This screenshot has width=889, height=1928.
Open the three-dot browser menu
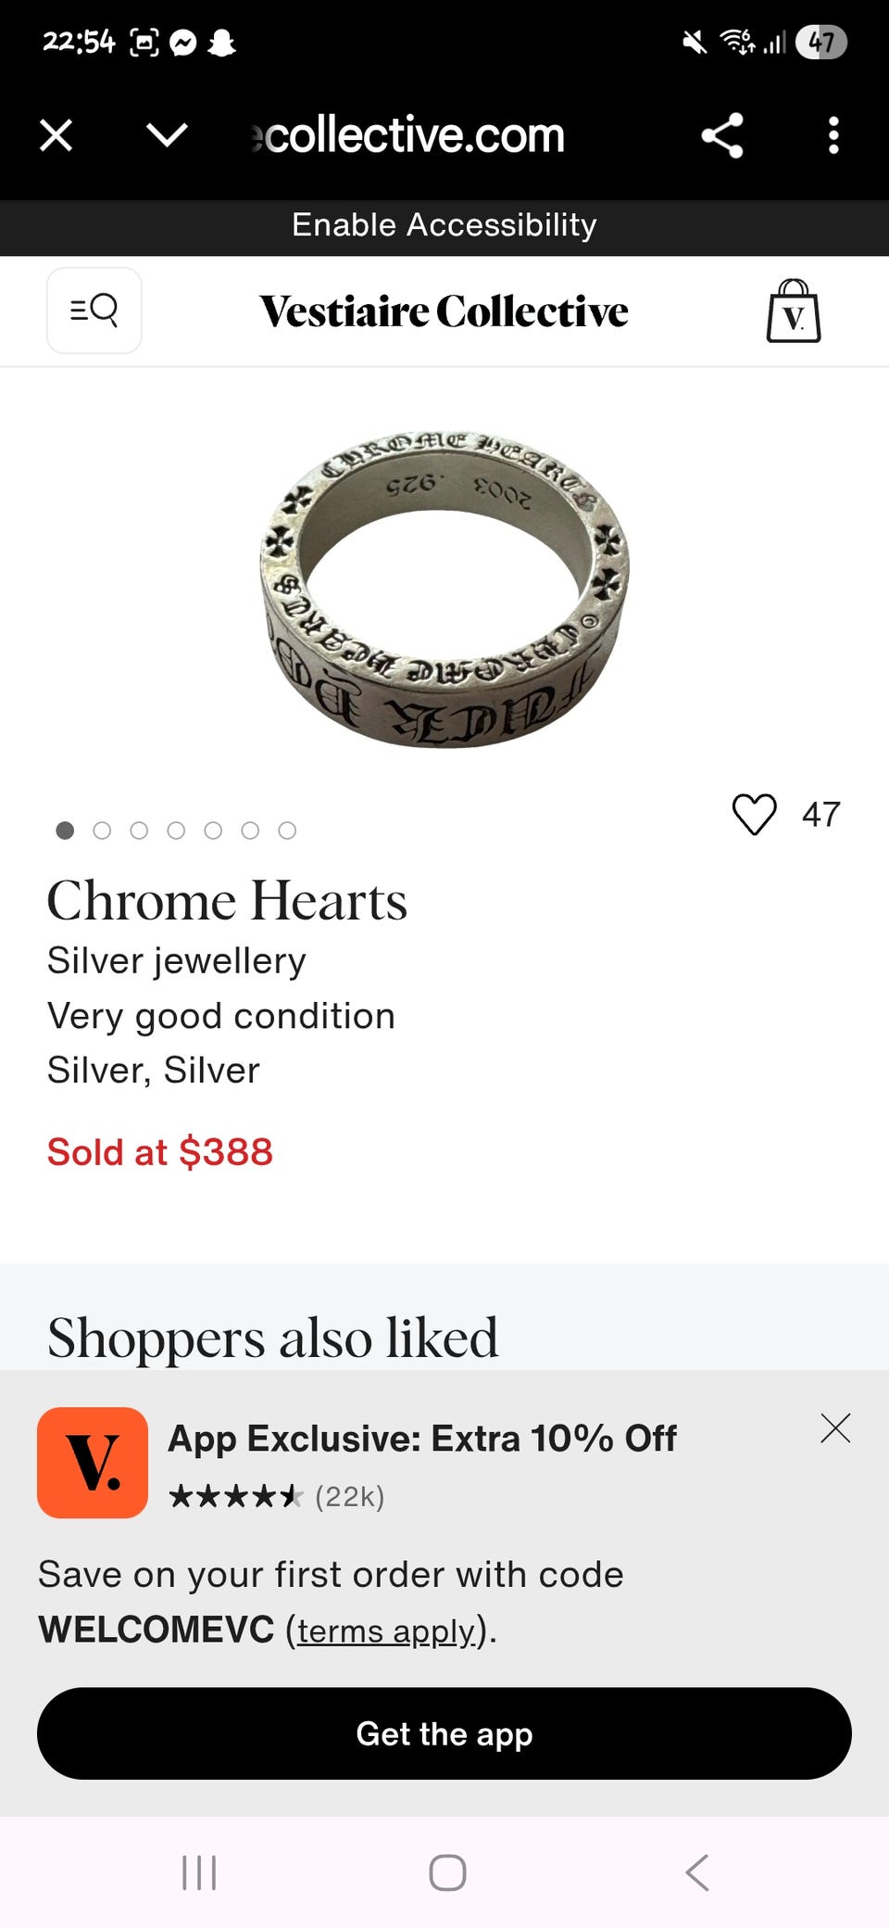pos(833,135)
